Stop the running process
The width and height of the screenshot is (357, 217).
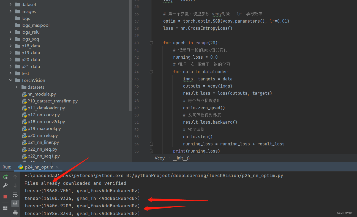pos(5,197)
